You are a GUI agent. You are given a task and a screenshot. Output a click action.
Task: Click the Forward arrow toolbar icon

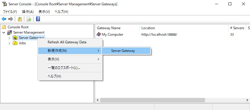11,19
